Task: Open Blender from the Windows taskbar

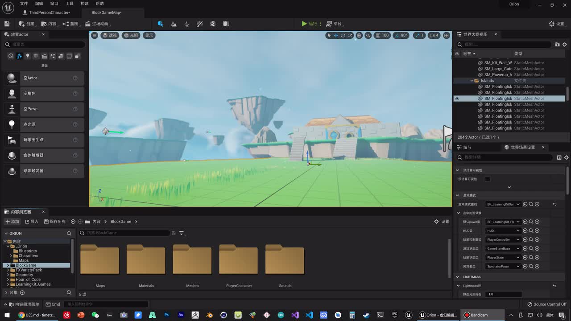Action: click(209, 315)
